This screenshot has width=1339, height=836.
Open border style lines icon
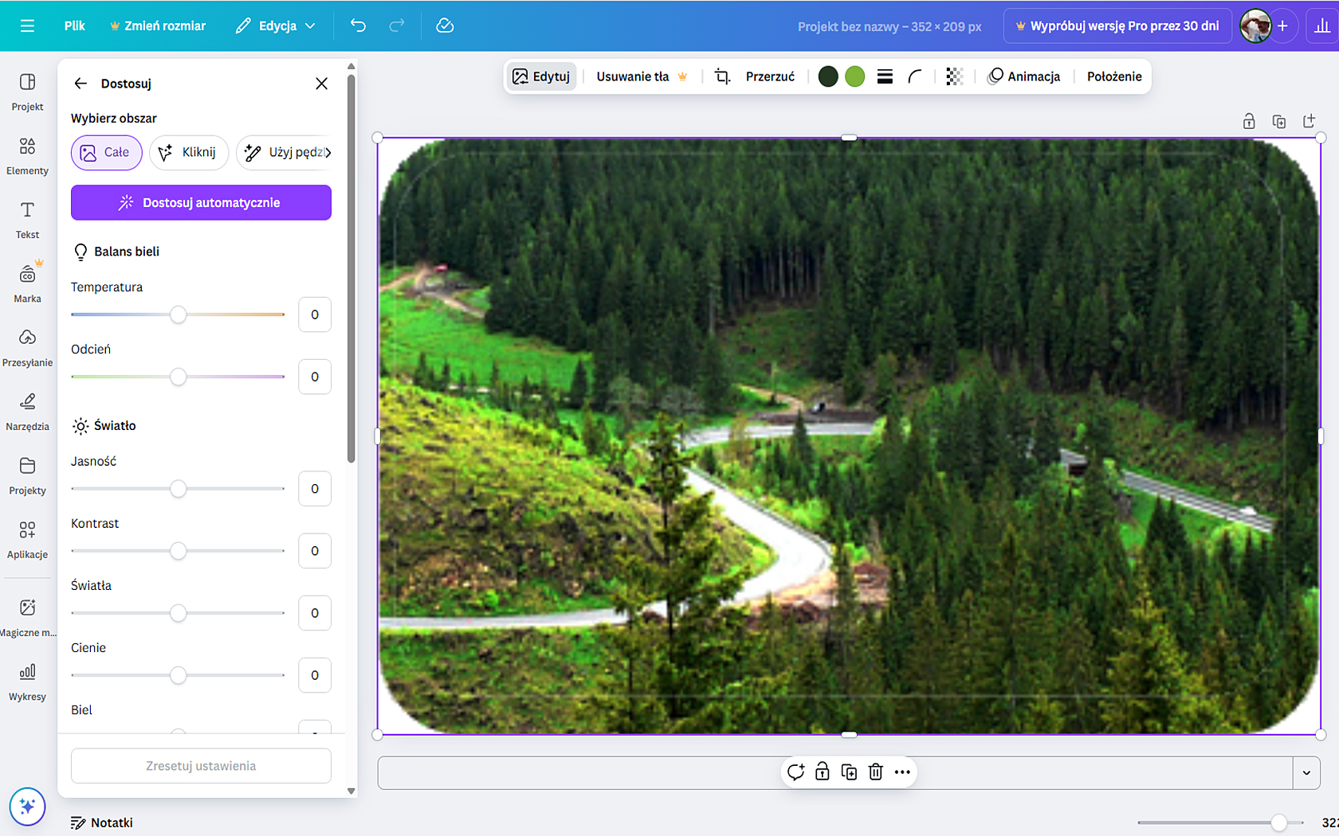pos(885,76)
